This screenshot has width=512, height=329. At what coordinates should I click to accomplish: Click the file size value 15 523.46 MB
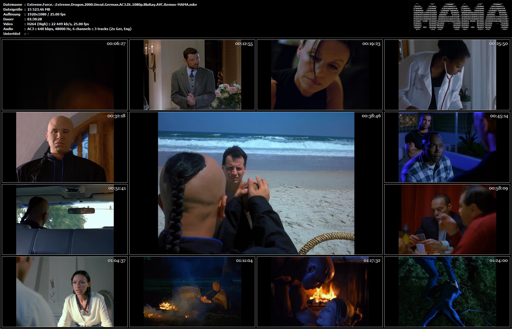coord(39,9)
